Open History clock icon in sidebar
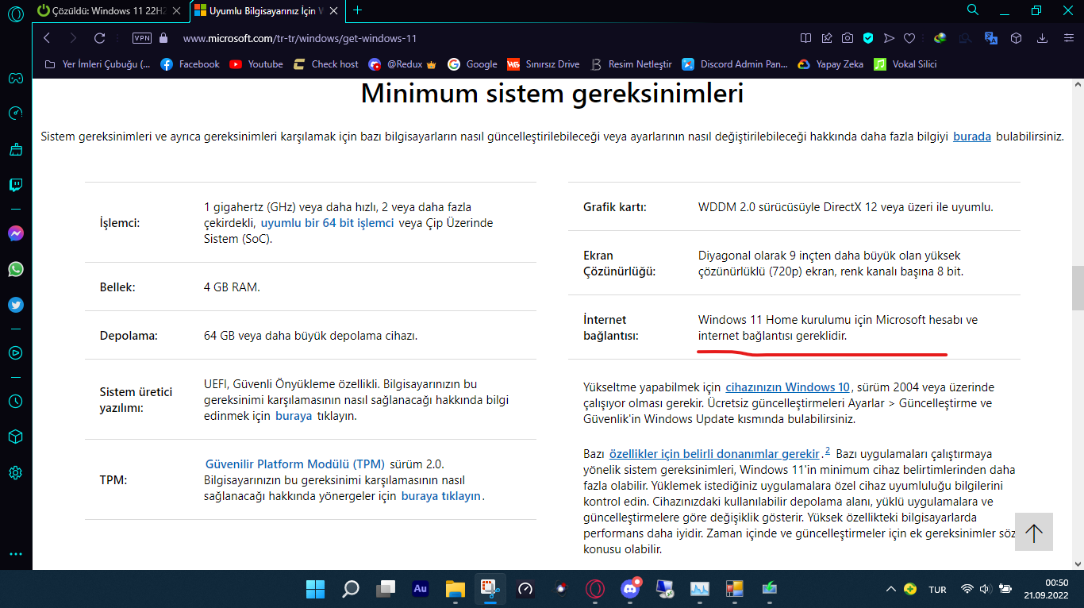Viewport: 1084px width, 608px height. pos(15,401)
